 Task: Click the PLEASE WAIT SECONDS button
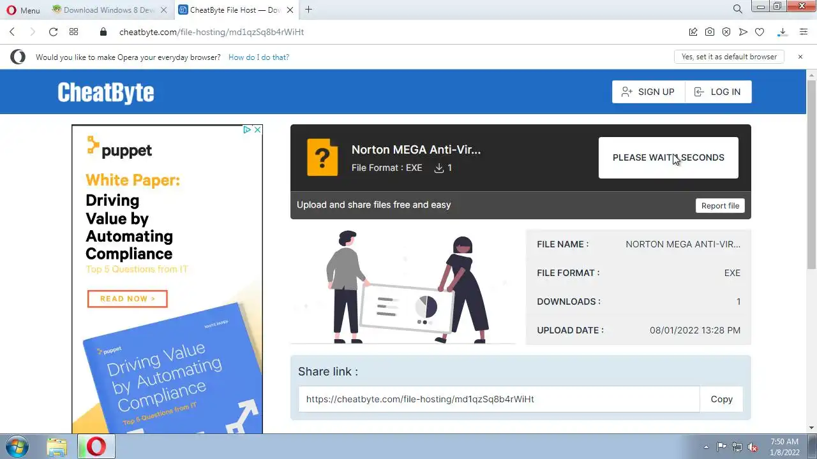pos(668,157)
